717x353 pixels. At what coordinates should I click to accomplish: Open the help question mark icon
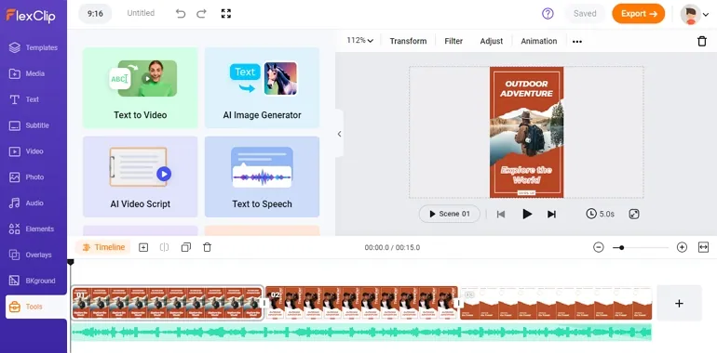pos(548,14)
